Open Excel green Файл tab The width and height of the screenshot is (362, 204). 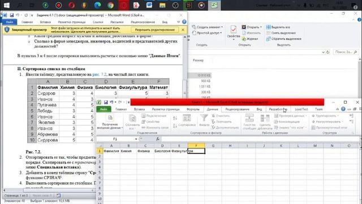click(x=104, y=109)
